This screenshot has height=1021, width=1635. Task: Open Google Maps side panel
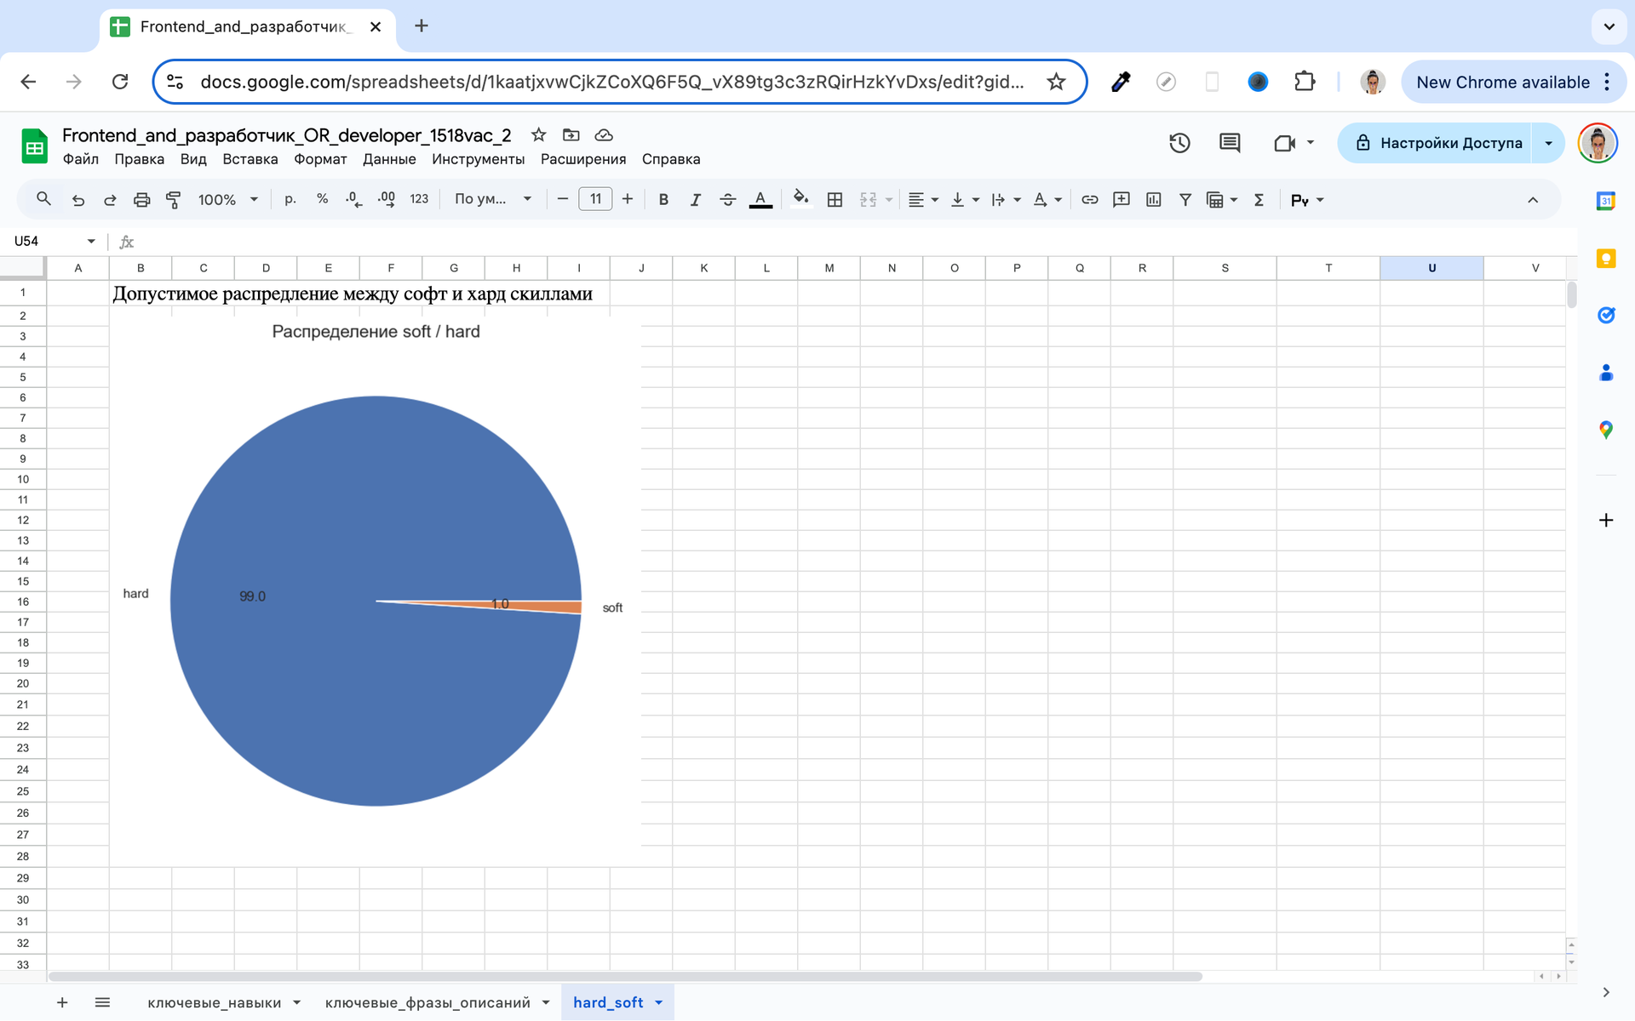[x=1606, y=430]
